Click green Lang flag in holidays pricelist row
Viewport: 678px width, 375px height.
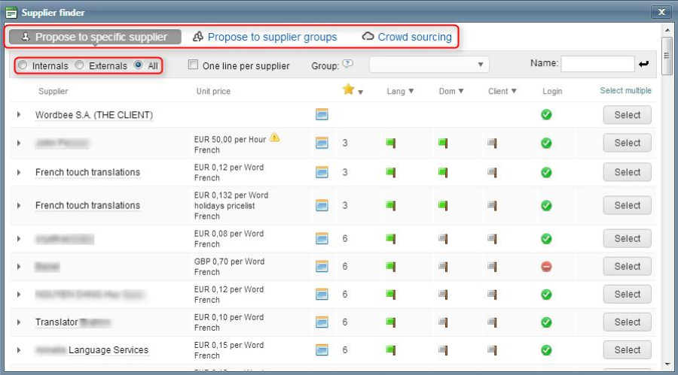(390, 205)
